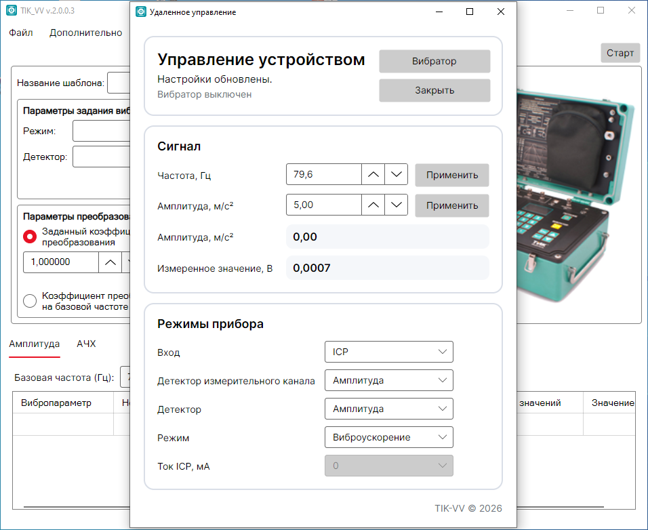This screenshot has width=648, height=530.
Task: Click the Название шаблона input field
Action: [119, 83]
